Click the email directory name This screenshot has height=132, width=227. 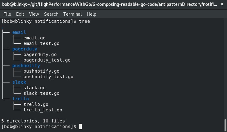(19, 32)
